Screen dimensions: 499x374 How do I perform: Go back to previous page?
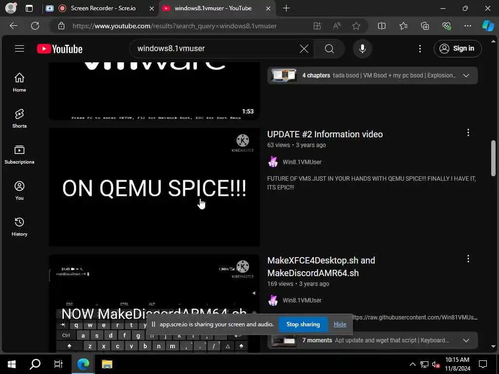pos(14,26)
